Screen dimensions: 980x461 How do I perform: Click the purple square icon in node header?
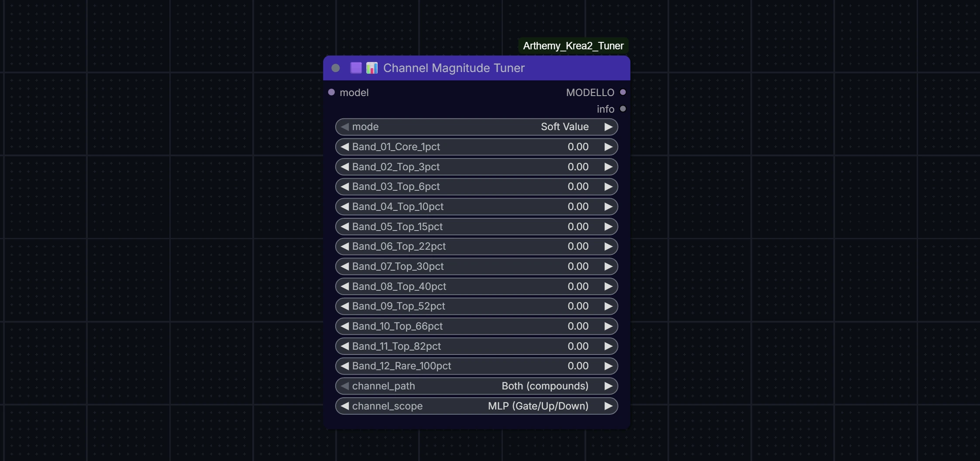click(x=356, y=68)
